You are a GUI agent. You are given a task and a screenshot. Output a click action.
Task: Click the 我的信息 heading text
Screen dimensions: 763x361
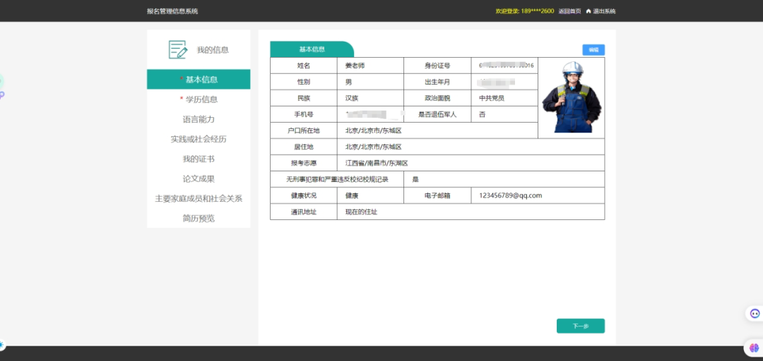point(213,49)
